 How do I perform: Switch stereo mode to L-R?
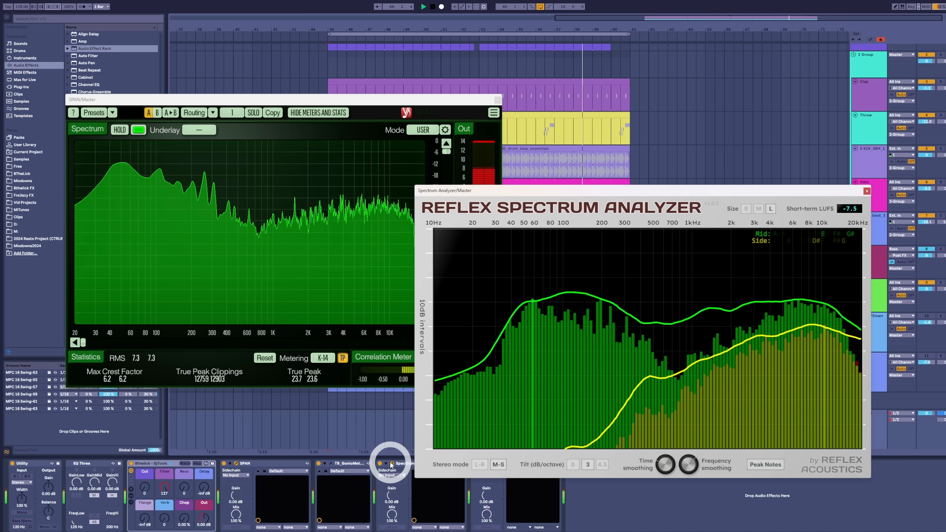[480, 464]
